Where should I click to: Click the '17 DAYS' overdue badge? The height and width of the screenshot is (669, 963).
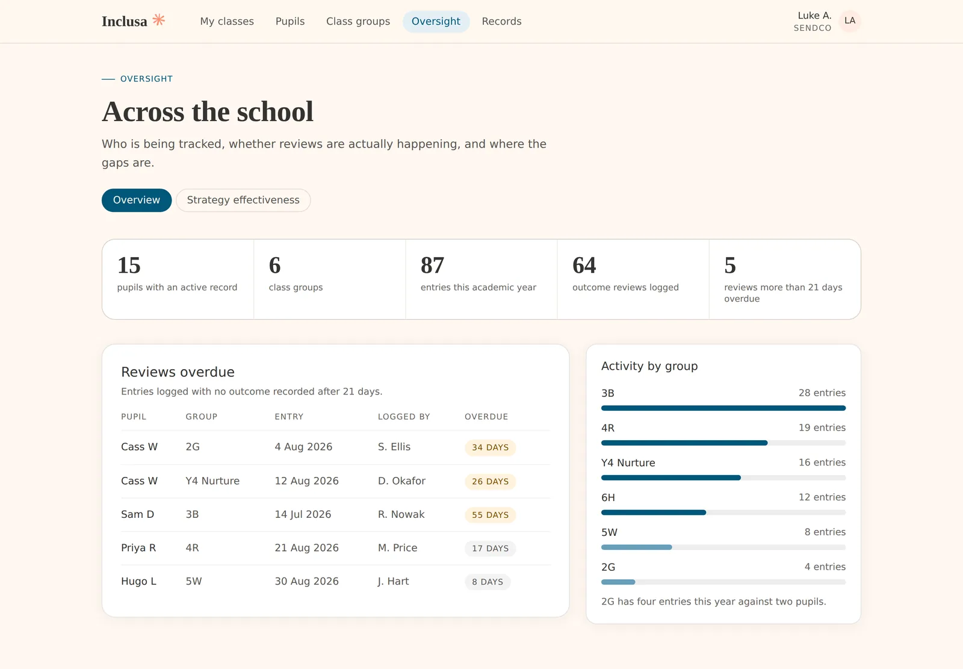pyautogui.click(x=490, y=549)
